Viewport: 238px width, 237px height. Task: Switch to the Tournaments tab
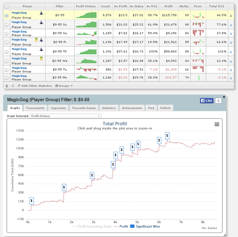click(x=35, y=108)
